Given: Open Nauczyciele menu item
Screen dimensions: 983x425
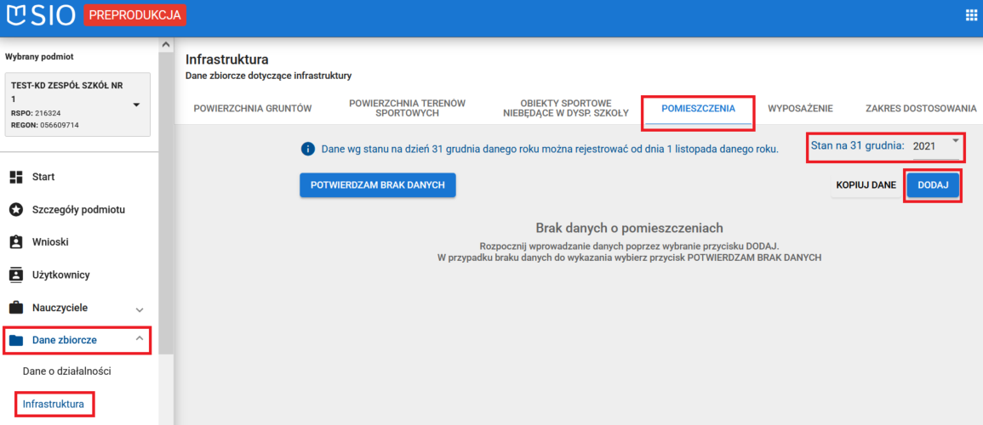Looking at the screenshot, I should coord(60,308).
